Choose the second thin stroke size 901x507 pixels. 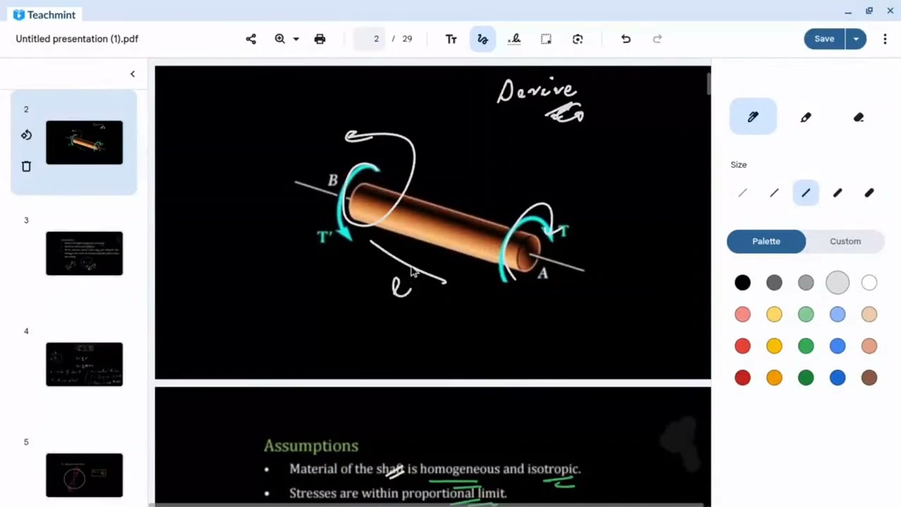tap(774, 192)
